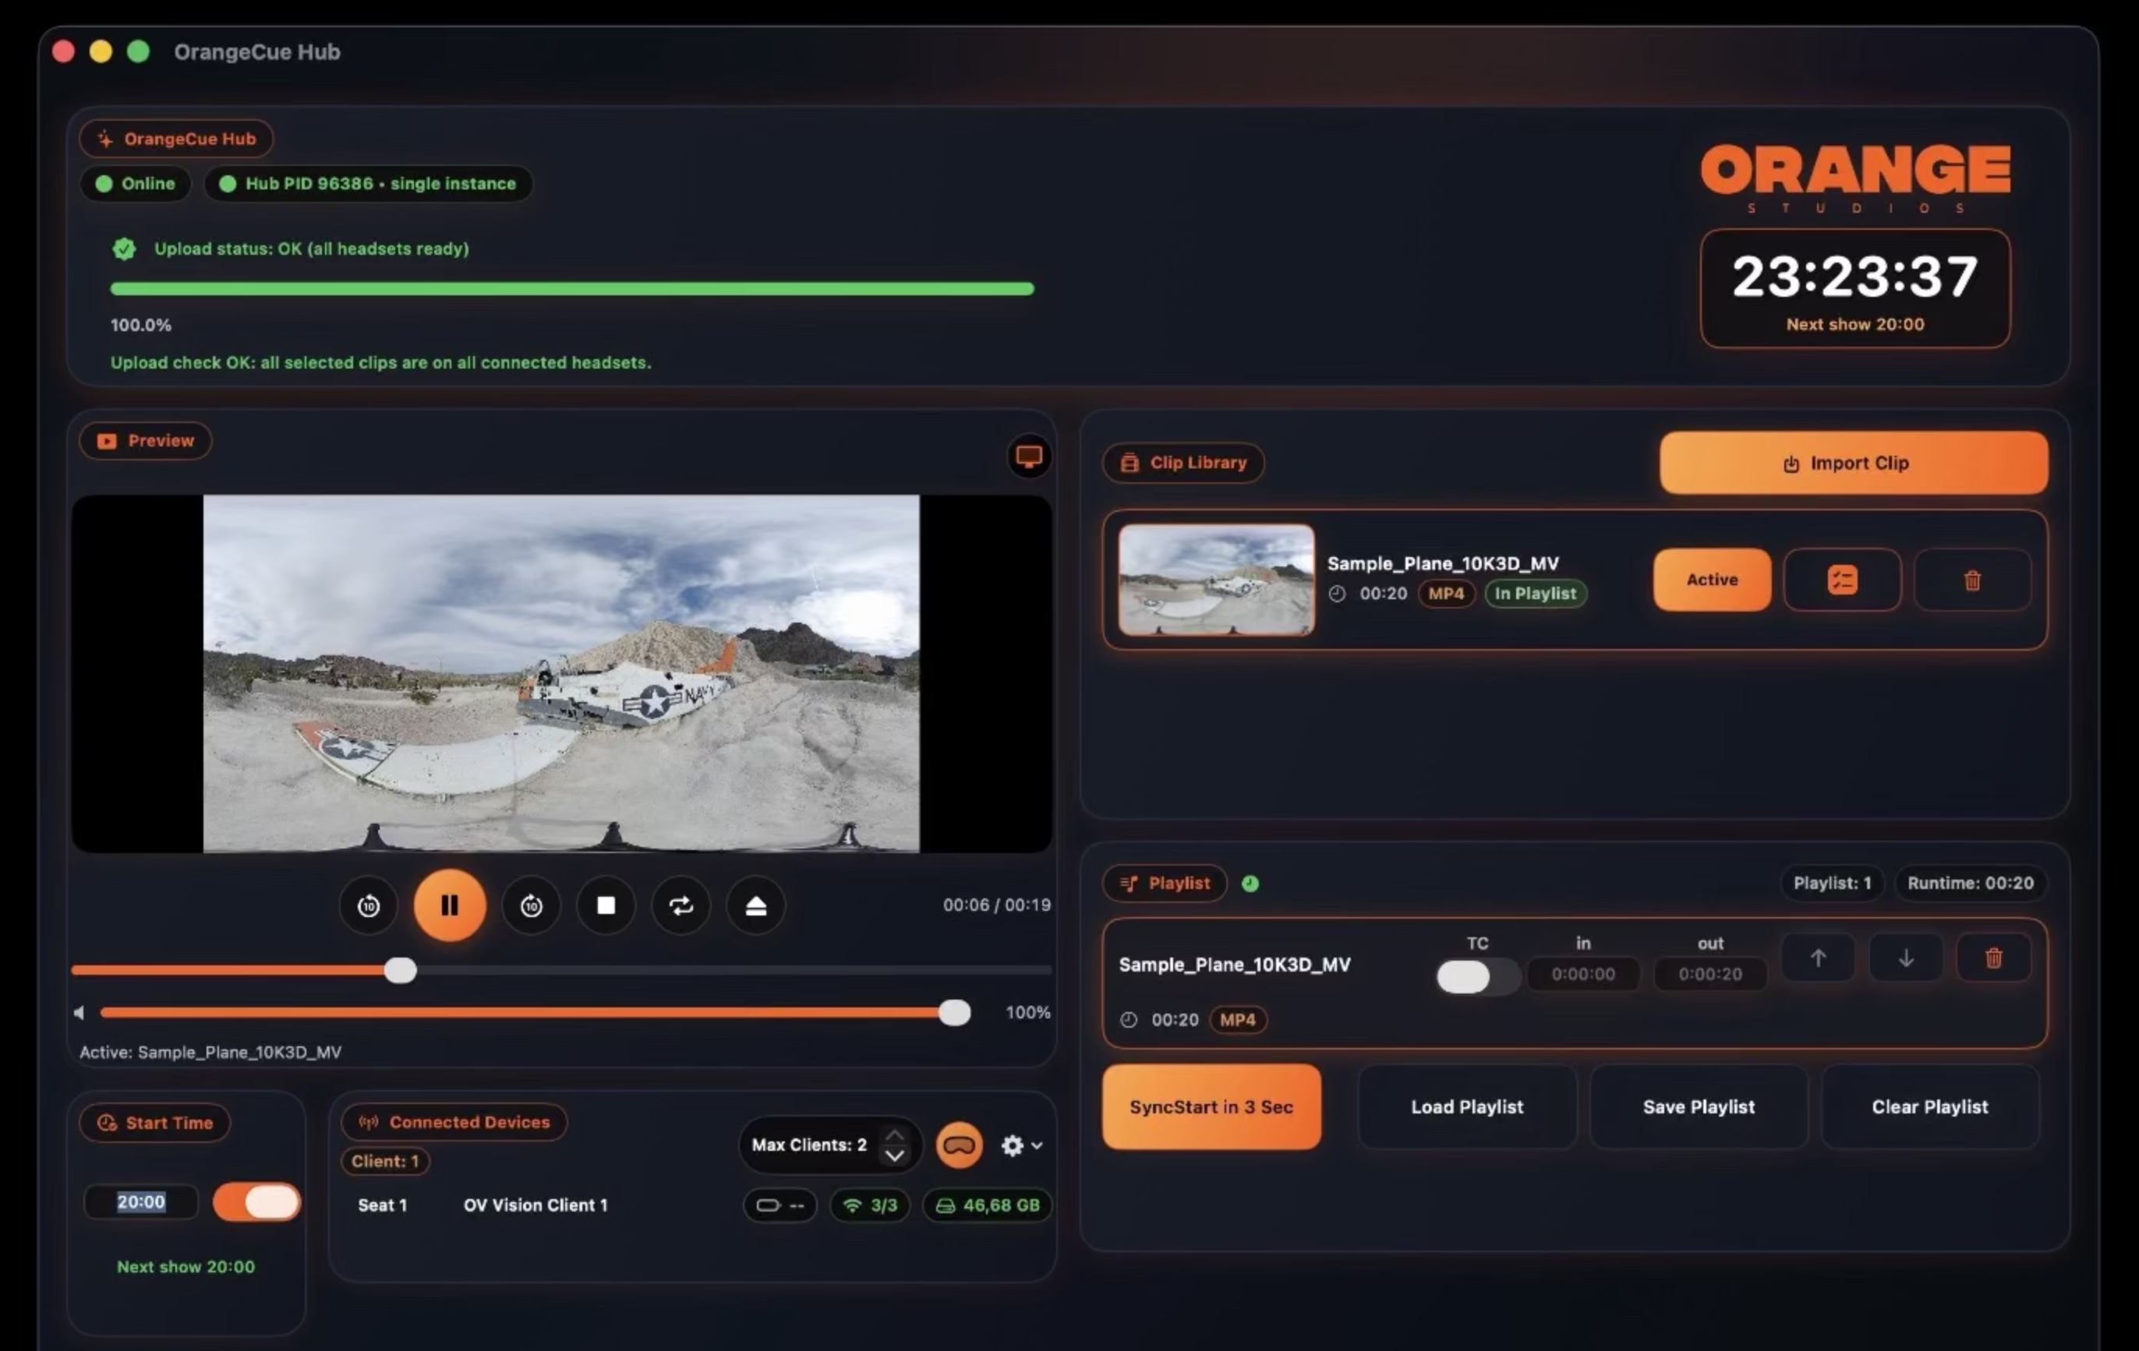The image size is (2139, 1351).
Task: Increase Max Clients with the up arrow
Action: (895, 1135)
